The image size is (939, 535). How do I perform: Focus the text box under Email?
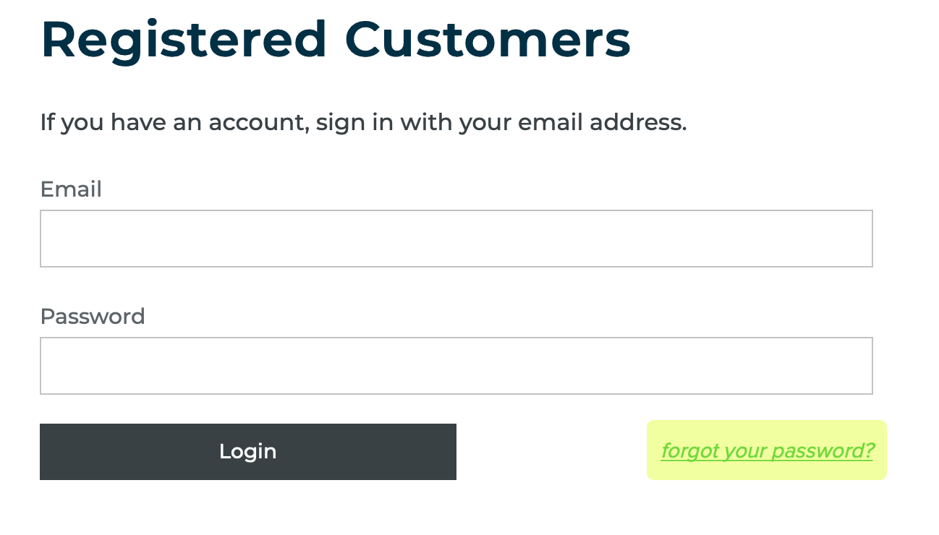pyautogui.click(x=456, y=239)
